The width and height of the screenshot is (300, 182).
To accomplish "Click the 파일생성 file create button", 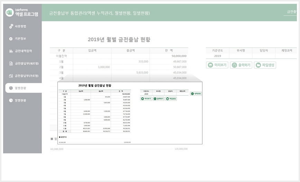I will tap(265, 65).
